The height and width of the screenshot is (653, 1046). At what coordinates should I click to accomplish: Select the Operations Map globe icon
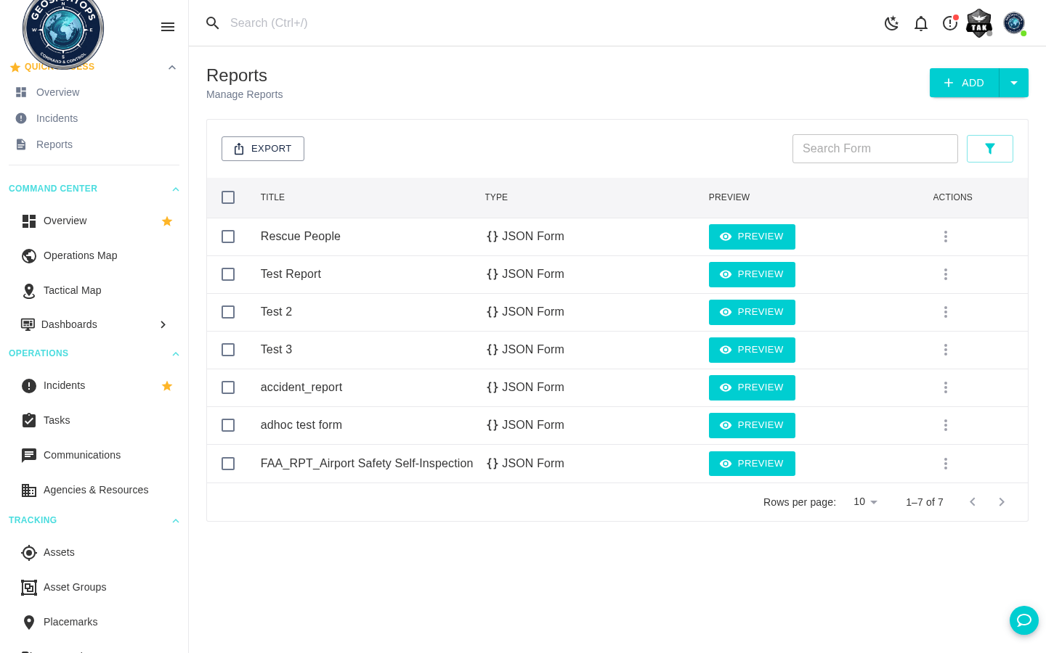29,255
